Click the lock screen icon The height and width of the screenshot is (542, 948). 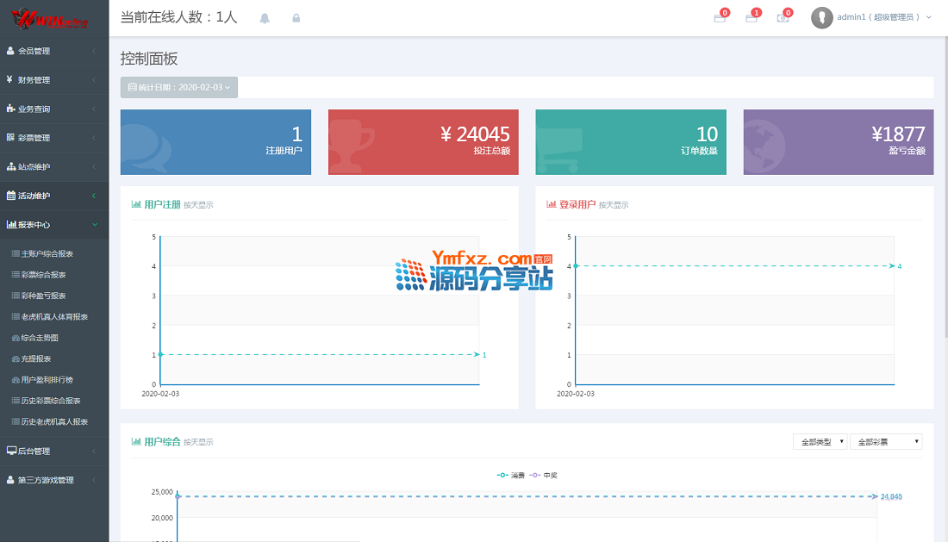pyautogui.click(x=296, y=18)
